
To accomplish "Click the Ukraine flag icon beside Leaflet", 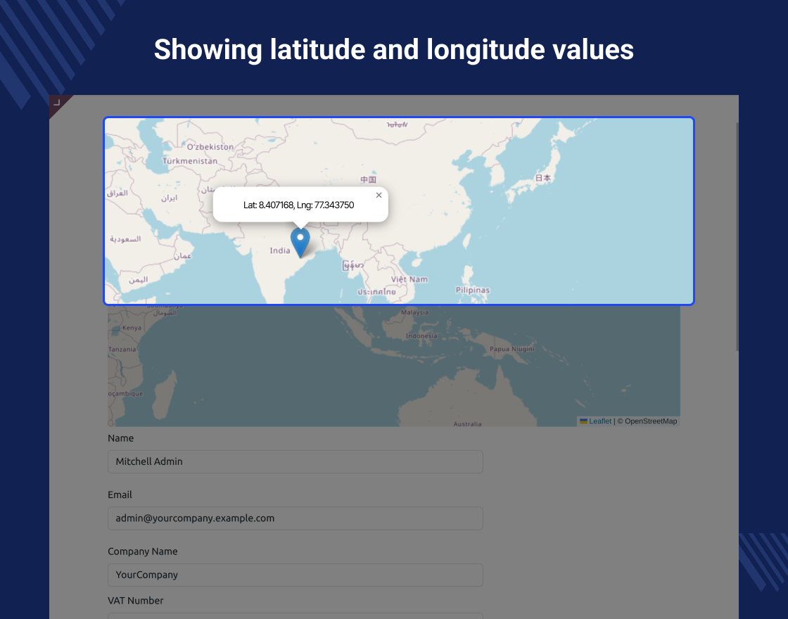I will (583, 421).
